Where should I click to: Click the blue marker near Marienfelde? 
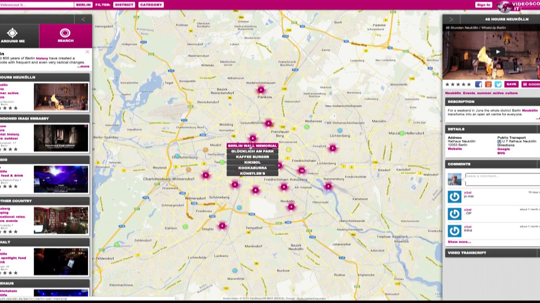(235, 271)
